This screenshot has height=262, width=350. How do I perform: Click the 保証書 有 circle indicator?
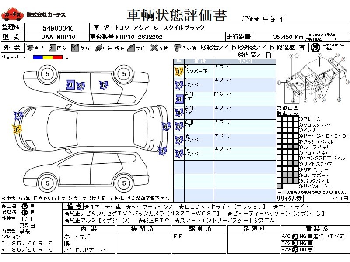[24, 206]
